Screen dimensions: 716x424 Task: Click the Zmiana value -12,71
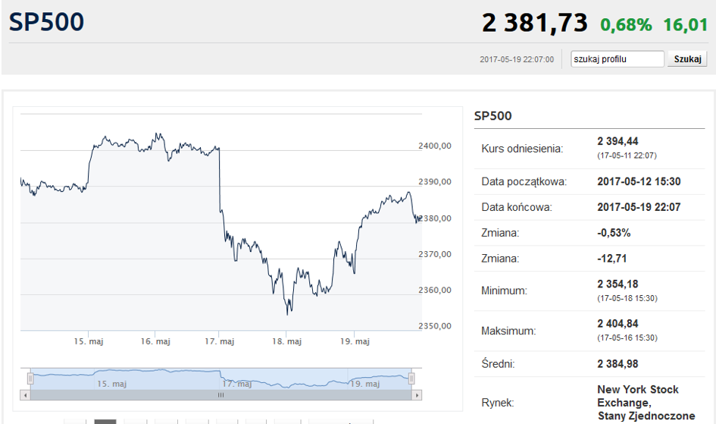pyautogui.click(x=612, y=258)
